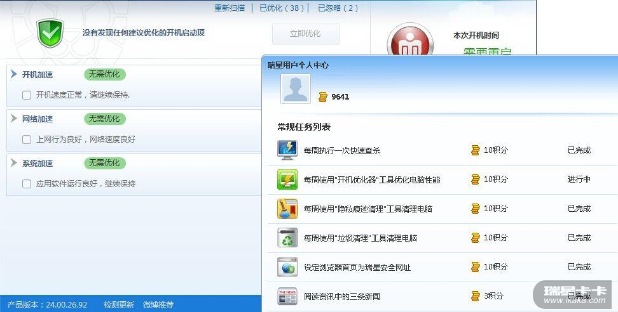The width and height of the screenshot is (618, 312).
Task: Select the 开机优化器 weekly task text
Action: coord(372,180)
